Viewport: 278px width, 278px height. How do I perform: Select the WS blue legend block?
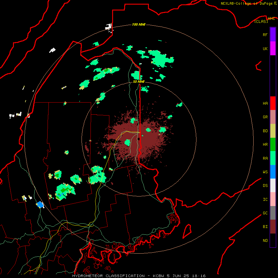coord(273,172)
